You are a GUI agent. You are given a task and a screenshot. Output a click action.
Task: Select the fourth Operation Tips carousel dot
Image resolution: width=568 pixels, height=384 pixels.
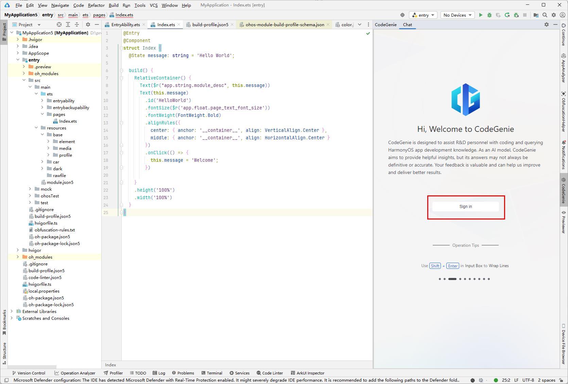[460, 279]
